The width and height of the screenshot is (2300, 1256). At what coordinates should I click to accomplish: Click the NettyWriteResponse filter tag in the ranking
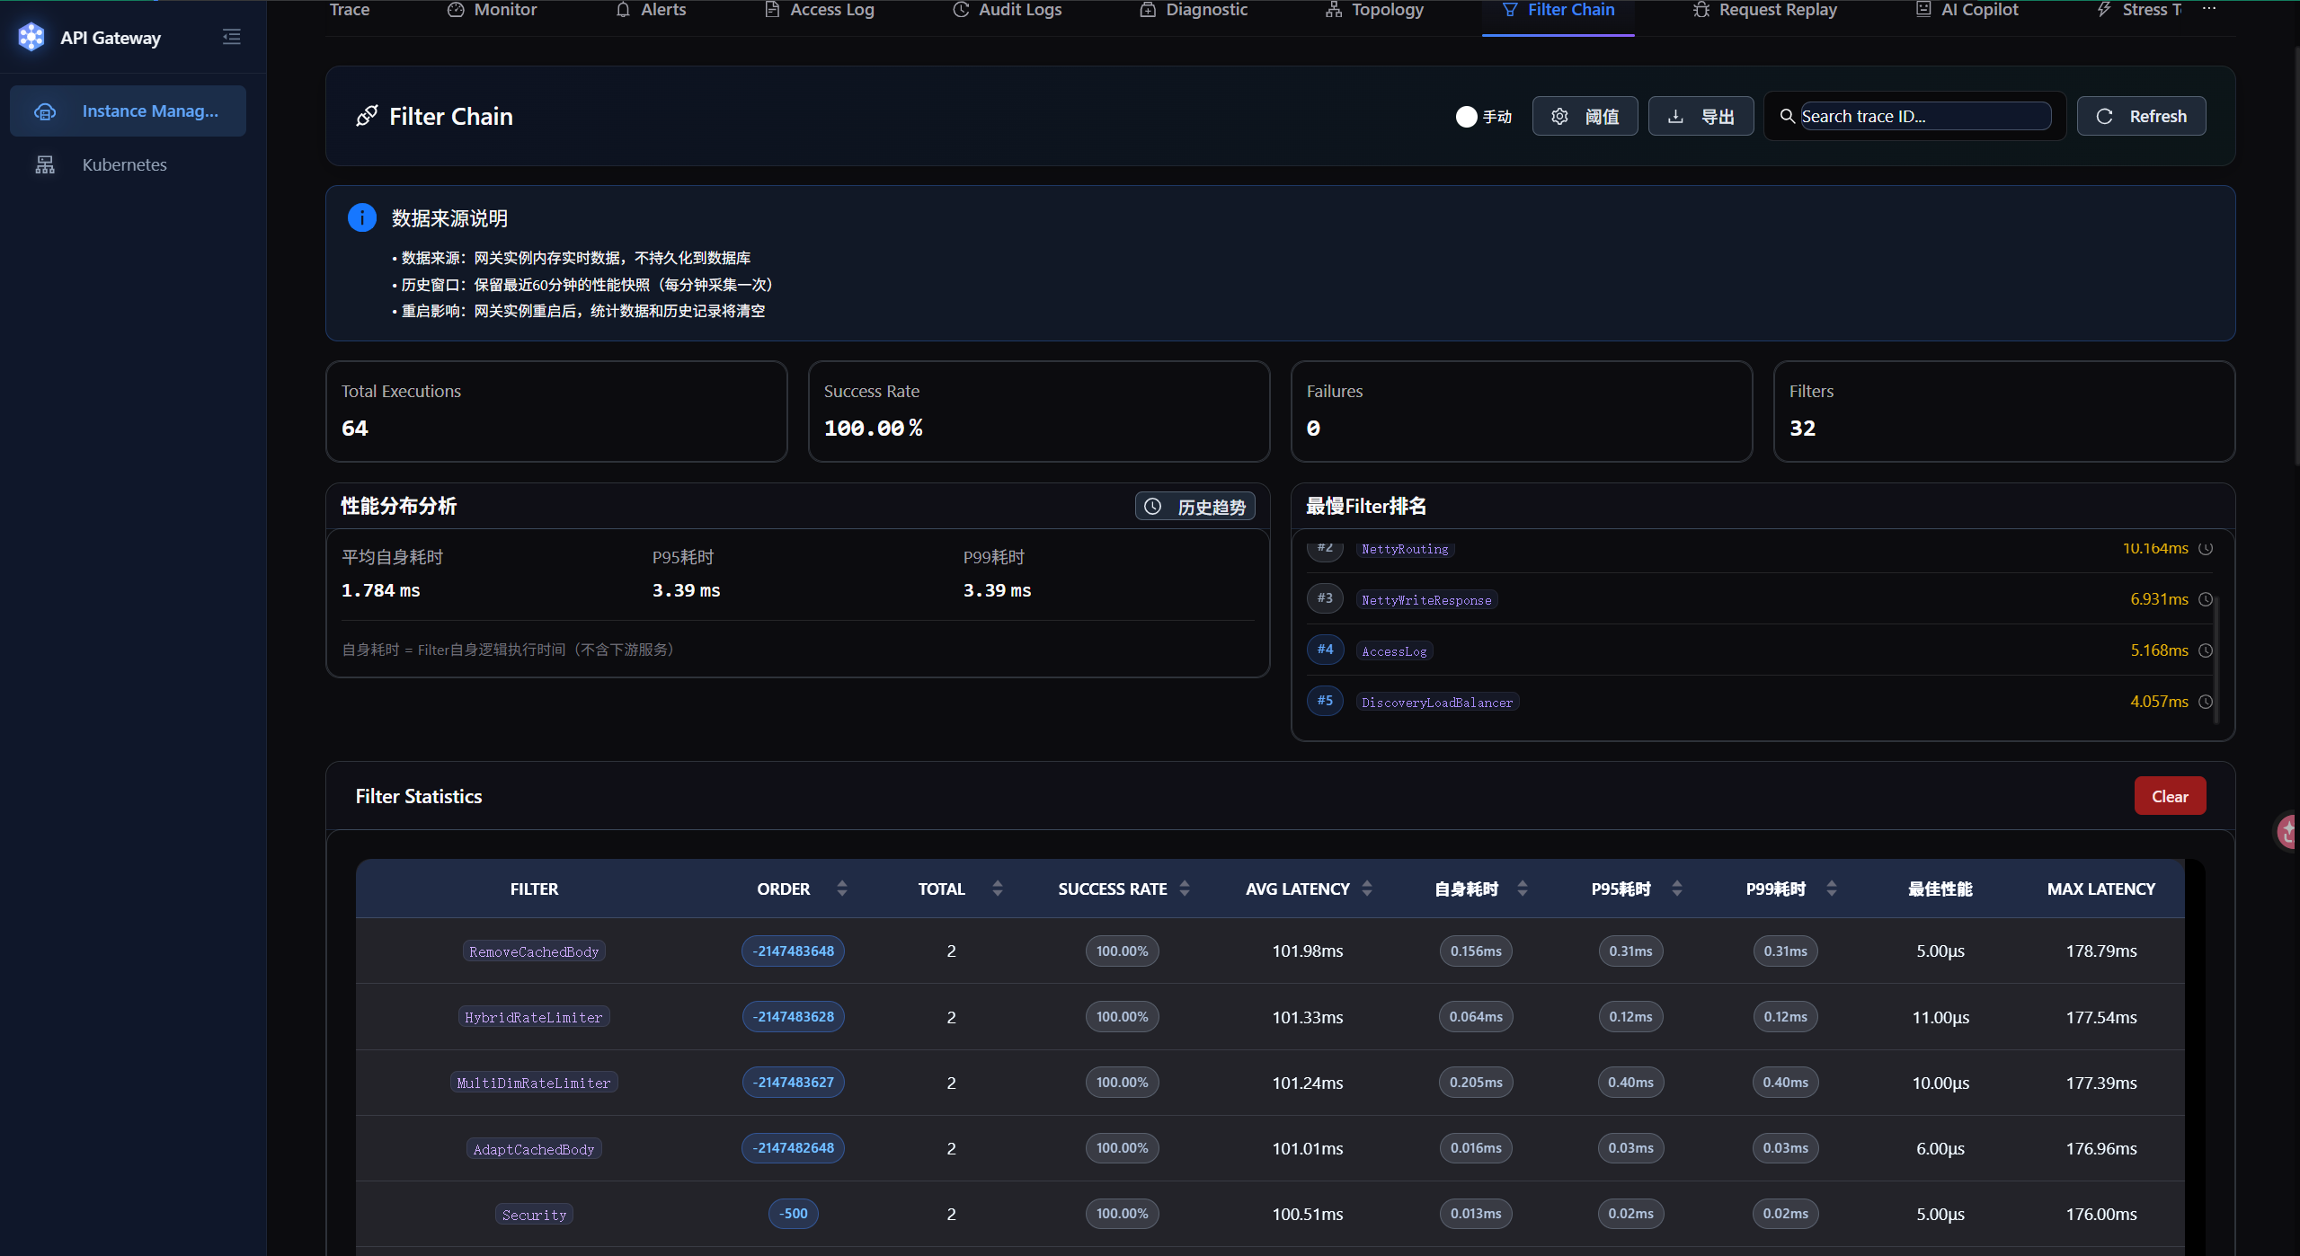pyautogui.click(x=1426, y=600)
